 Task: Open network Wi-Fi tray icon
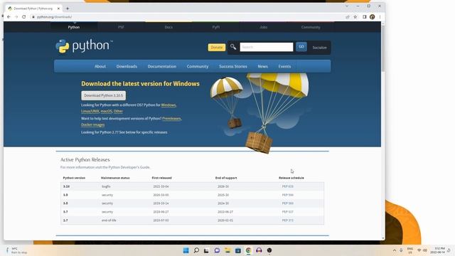pos(419,250)
